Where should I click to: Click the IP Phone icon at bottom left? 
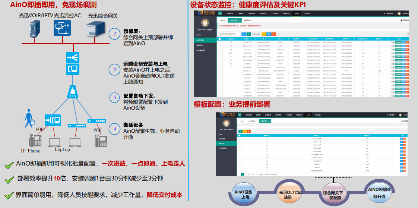35,141
